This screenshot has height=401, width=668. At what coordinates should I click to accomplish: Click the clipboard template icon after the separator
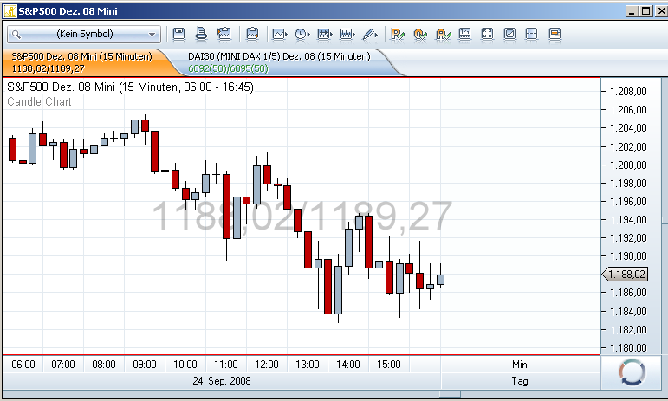click(x=253, y=34)
